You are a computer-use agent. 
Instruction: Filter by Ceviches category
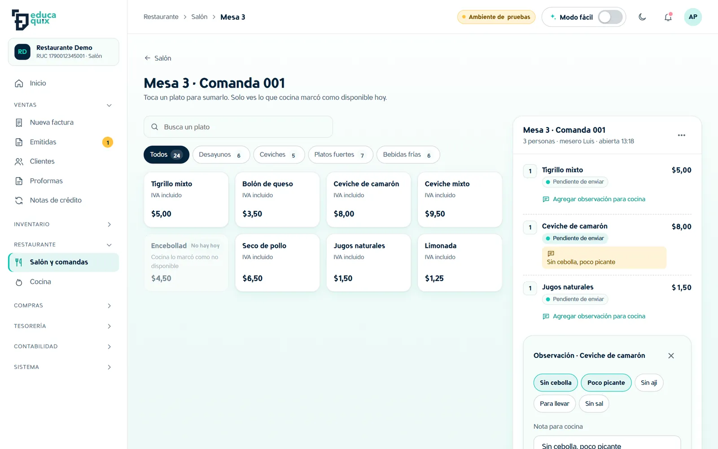click(279, 154)
